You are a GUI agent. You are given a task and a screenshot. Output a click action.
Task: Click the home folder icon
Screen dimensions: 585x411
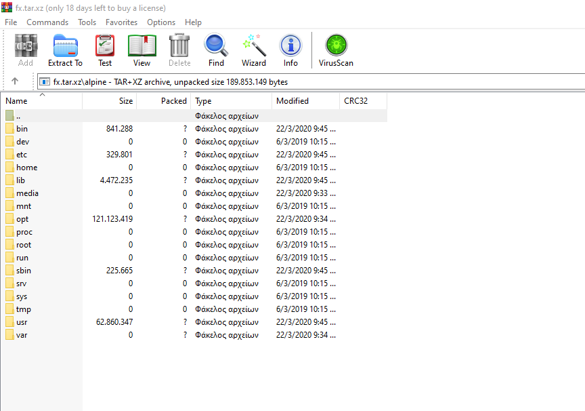[x=9, y=167]
